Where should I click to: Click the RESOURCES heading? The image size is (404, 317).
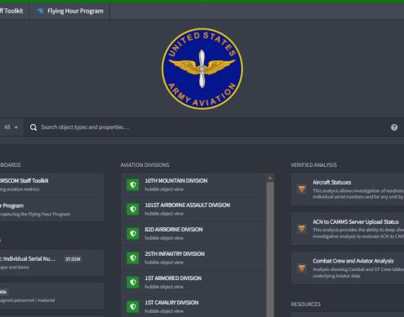pyautogui.click(x=306, y=304)
